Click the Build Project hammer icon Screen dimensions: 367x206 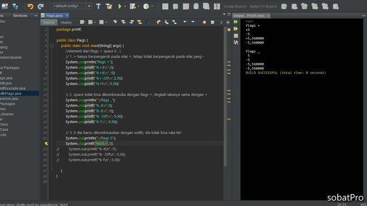click(x=98, y=6)
